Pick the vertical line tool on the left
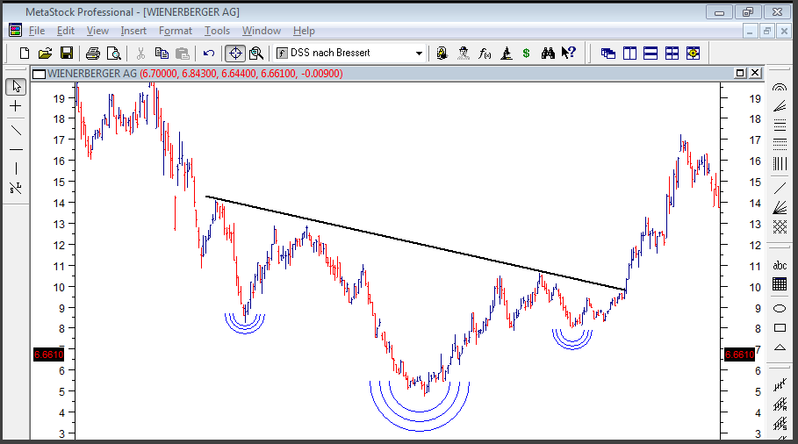Screen dimensions: 798x444 point(16,168)
